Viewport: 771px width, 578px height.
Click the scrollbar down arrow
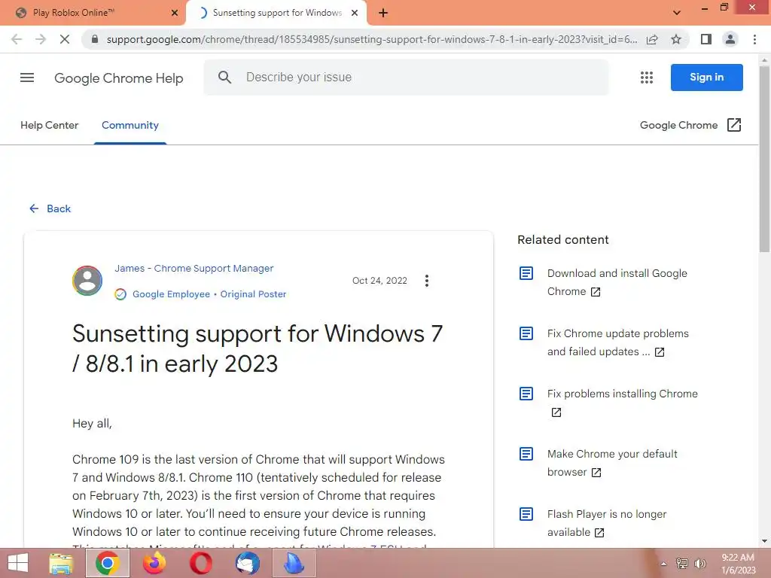tap(765, 541)
